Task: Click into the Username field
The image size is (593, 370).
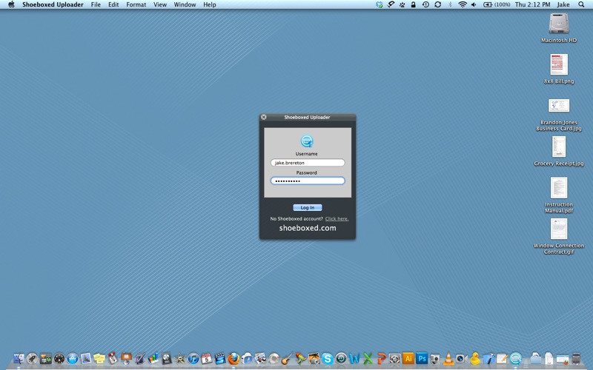Action: [308, 163]
